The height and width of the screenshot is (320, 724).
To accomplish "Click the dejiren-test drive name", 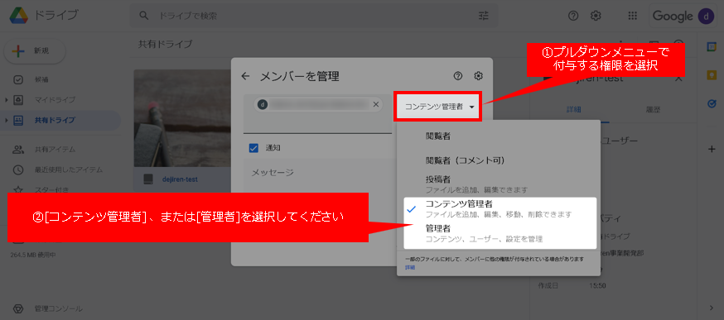I will 180,179.
